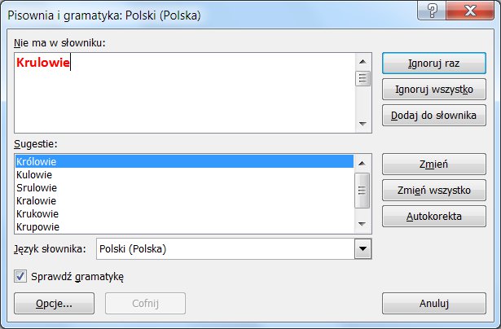Click the misspelled-text scrollbar thumb
The height and width of the screenshot is (329, 501).
(x=363, y=78)
